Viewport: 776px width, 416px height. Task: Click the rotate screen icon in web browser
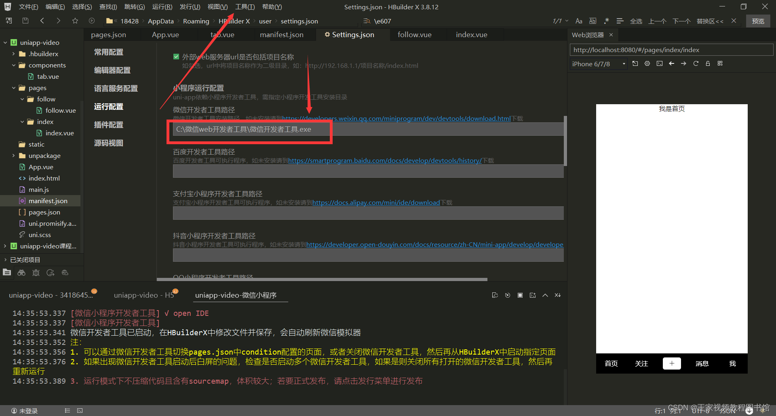[x=635, y=63]
